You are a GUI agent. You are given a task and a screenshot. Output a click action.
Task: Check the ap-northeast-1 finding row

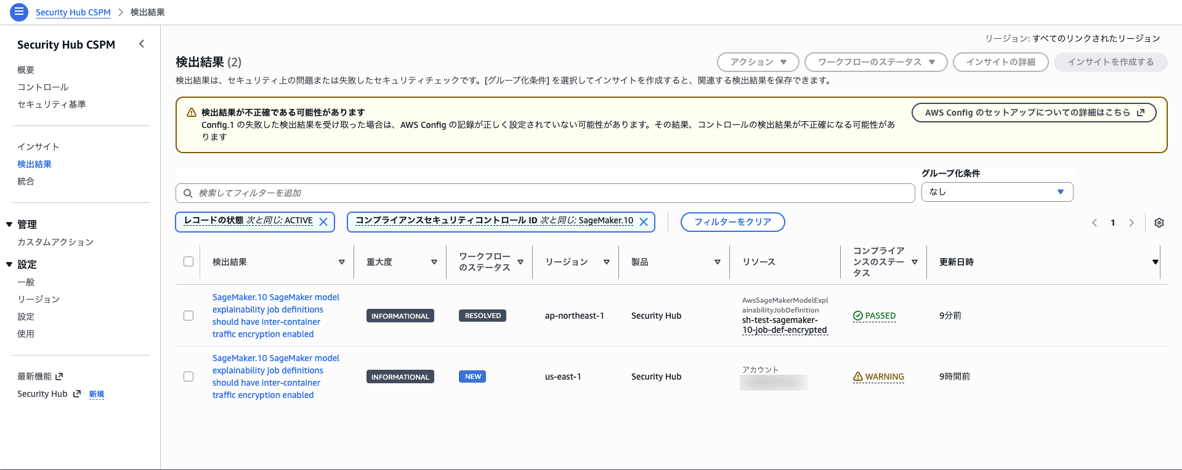(x=188, y=316)
